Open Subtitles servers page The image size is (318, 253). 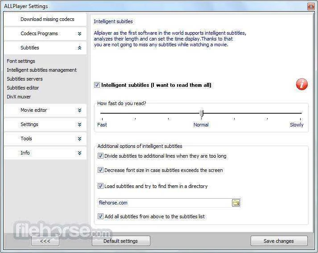tap(25, 79)
